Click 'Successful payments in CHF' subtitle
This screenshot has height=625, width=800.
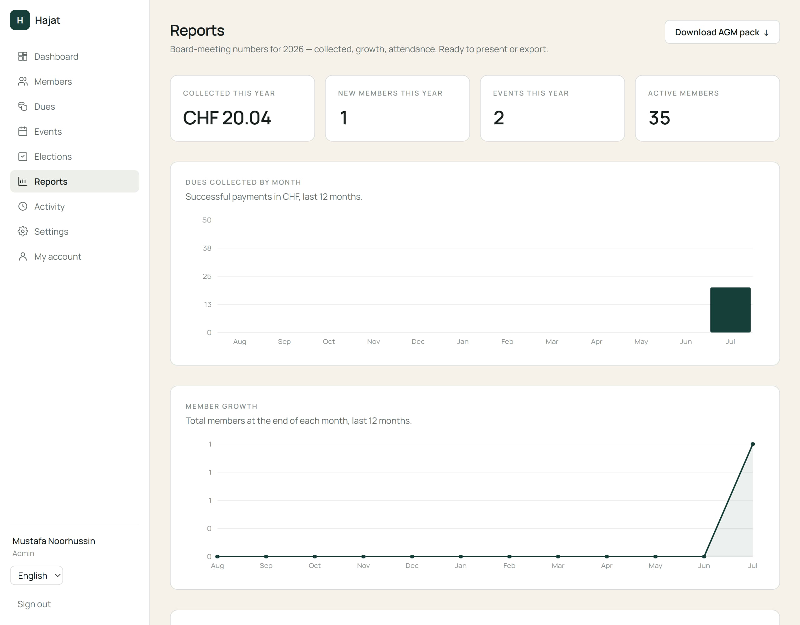[x=274, y=197]
